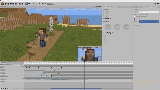Viewport: 160px width, 90px height.
Task: Select the Frame 226 for BtlgAxA tab
Action: pyautogui.click(x=109, y=7)
